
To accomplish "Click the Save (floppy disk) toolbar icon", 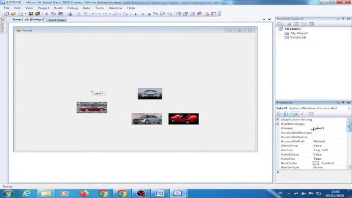I will point(31,14).
